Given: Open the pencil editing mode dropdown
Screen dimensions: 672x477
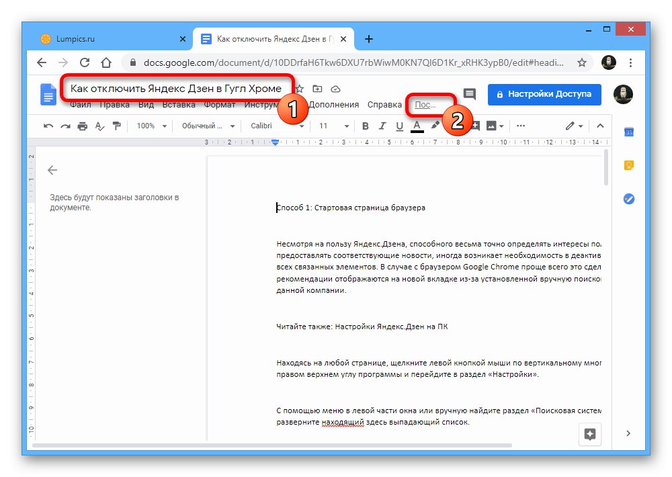Looking at the screenshot, I should coord(573,126).
